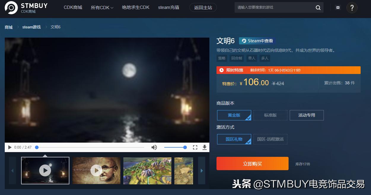The height and width of the screenshot is (195, 371).
Task: Open the steam充值 menu item
Action: pyautogui.click(x=168, y=7)
